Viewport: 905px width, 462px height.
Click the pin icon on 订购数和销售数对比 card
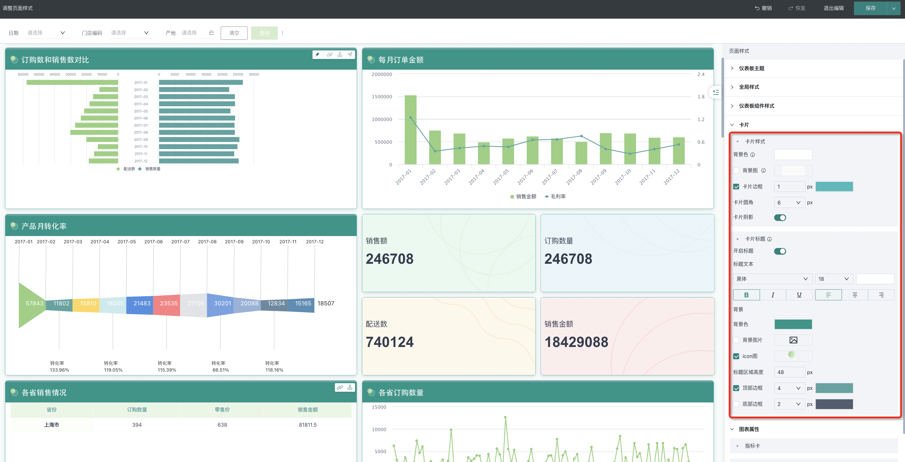coord(317,55)
